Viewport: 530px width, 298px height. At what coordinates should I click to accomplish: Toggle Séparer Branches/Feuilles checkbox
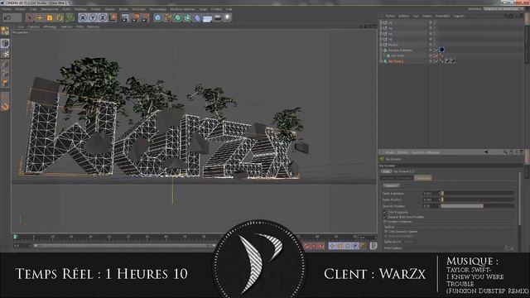(x=384, y=217)
